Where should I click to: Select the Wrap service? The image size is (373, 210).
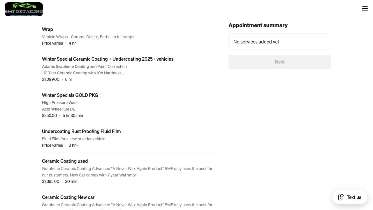pos(47,29)
